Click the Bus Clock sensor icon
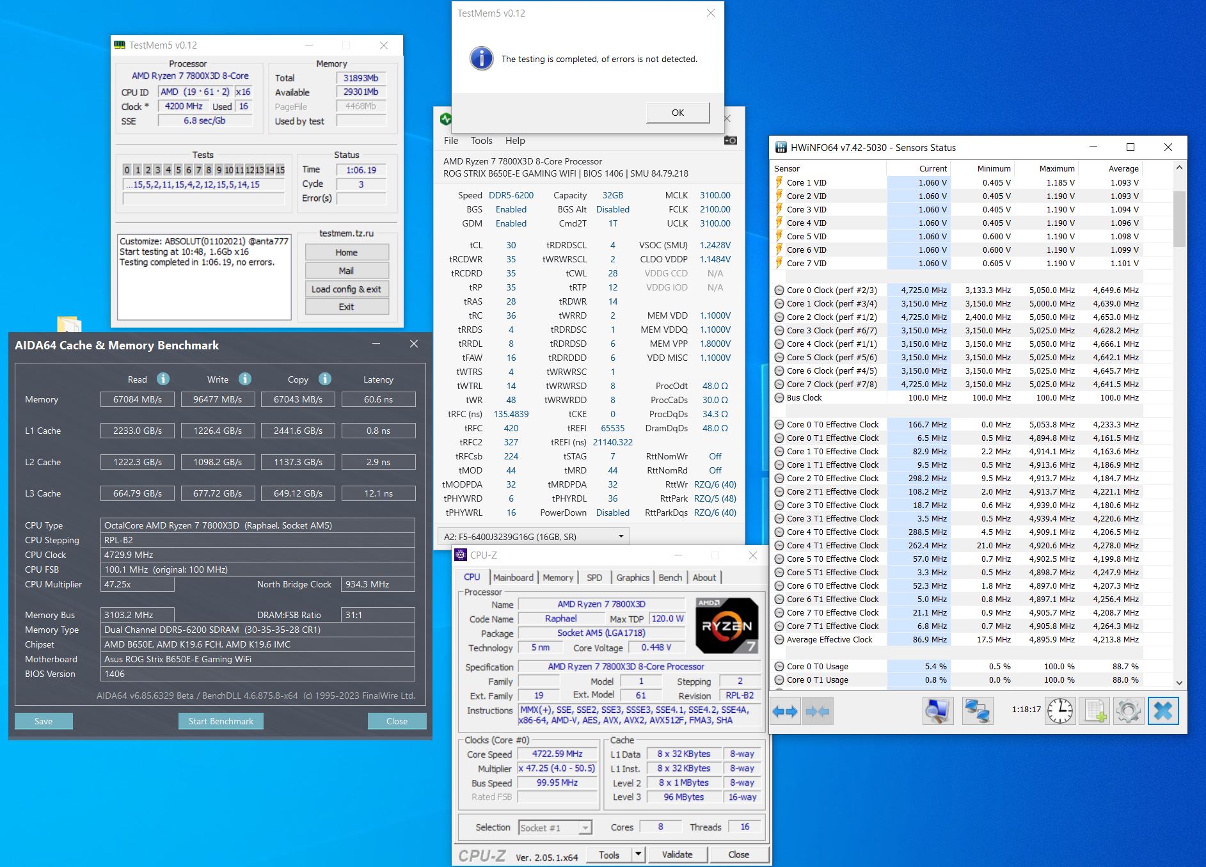This screenshot has width=1206, height=867. [x=779, y=397]
